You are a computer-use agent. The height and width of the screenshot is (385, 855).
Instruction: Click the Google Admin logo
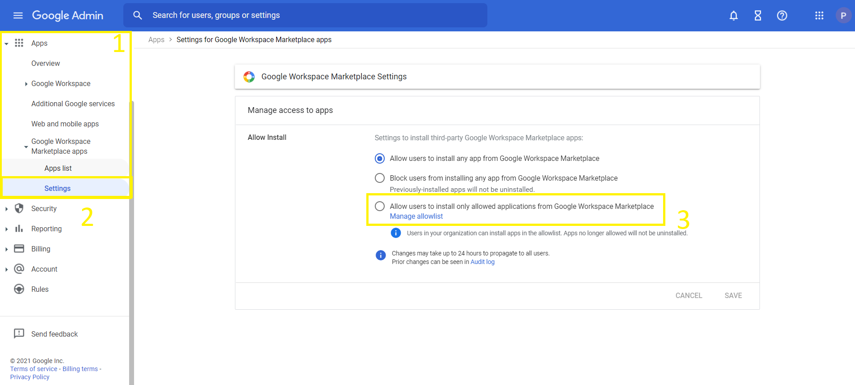click(x=68, y=16)
